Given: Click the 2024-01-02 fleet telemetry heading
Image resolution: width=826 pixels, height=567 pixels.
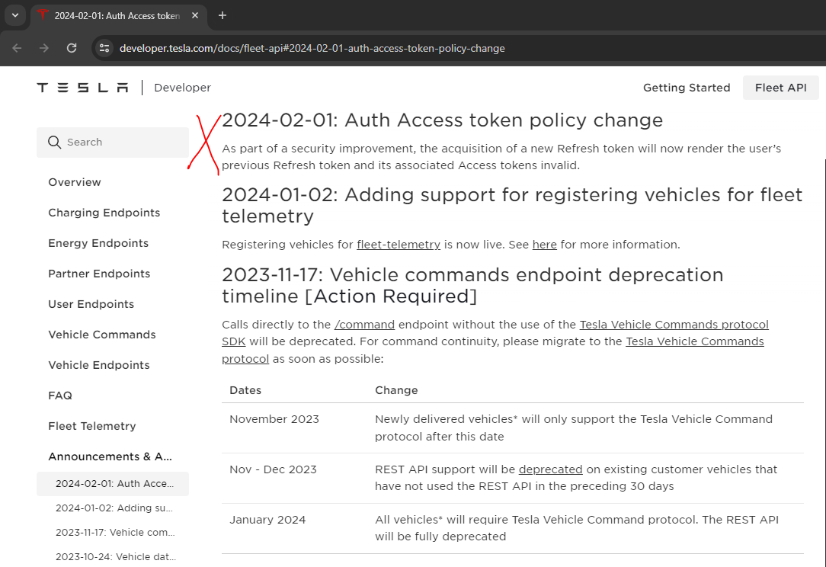Looking at the screenshot, I should [512, 206].
